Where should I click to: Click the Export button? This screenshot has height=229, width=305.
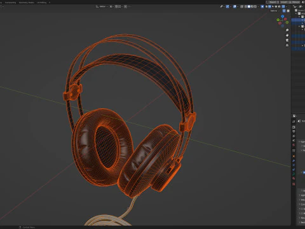coord(273,2)
